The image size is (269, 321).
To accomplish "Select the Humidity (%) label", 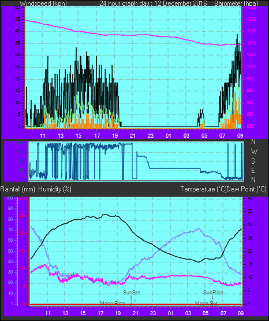I will [x=55, y=189].
